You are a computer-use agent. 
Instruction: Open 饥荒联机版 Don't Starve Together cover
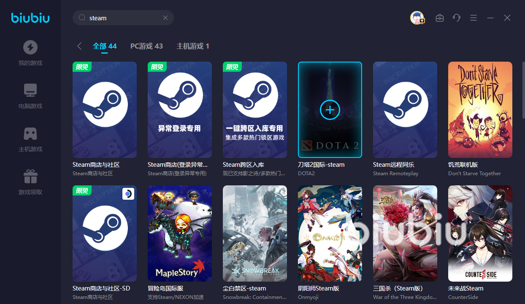point(480,110)
